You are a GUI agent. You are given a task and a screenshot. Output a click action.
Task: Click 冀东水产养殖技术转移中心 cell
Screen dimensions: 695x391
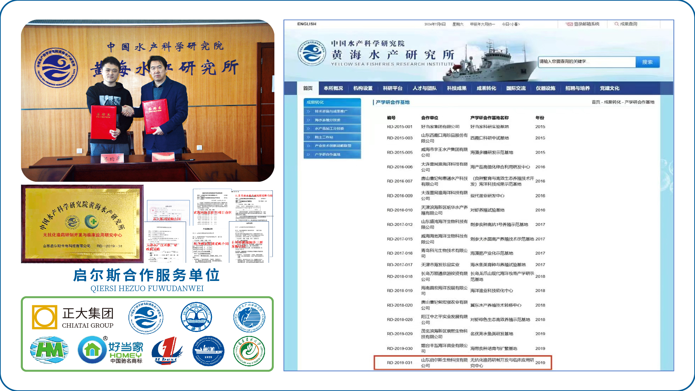point(496,305)
